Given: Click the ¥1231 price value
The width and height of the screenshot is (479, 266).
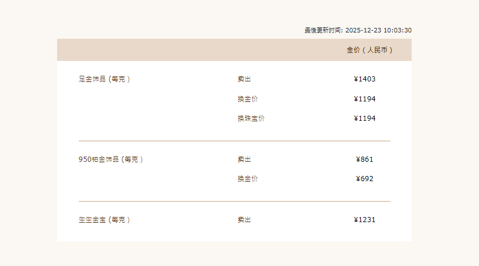Looking at the screenshot, I should (364, 220).
